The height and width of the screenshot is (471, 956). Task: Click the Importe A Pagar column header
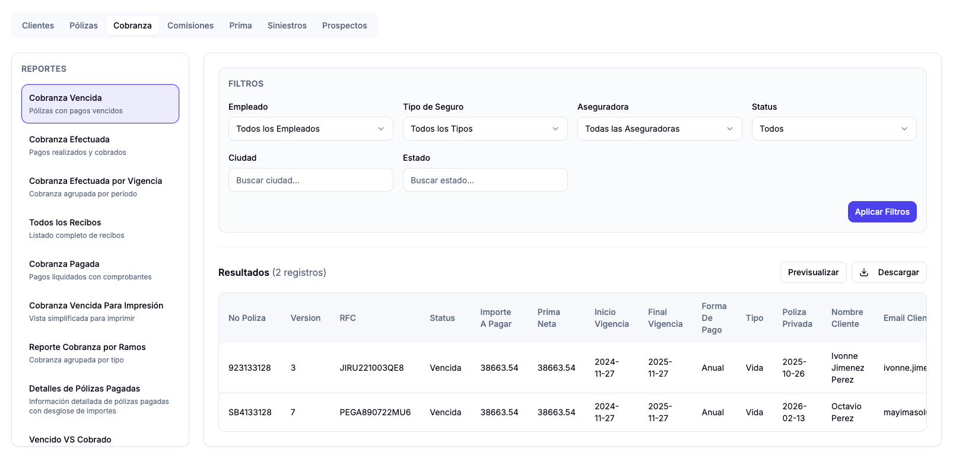pyautogui.click(x=496, y=318)
